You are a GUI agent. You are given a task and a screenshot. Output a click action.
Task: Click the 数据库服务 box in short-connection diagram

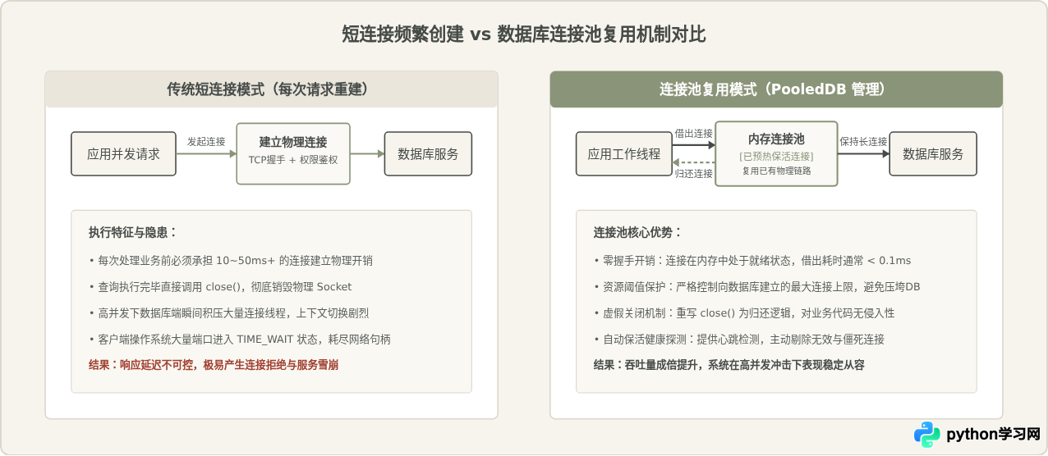[x=428, y=153]
